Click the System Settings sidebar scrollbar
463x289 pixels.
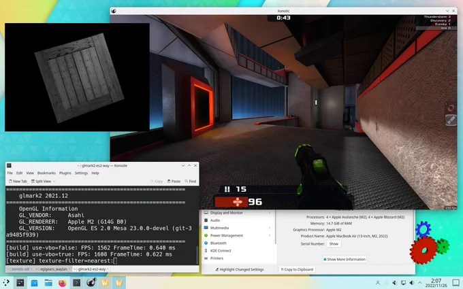click(x=276, y=227)
